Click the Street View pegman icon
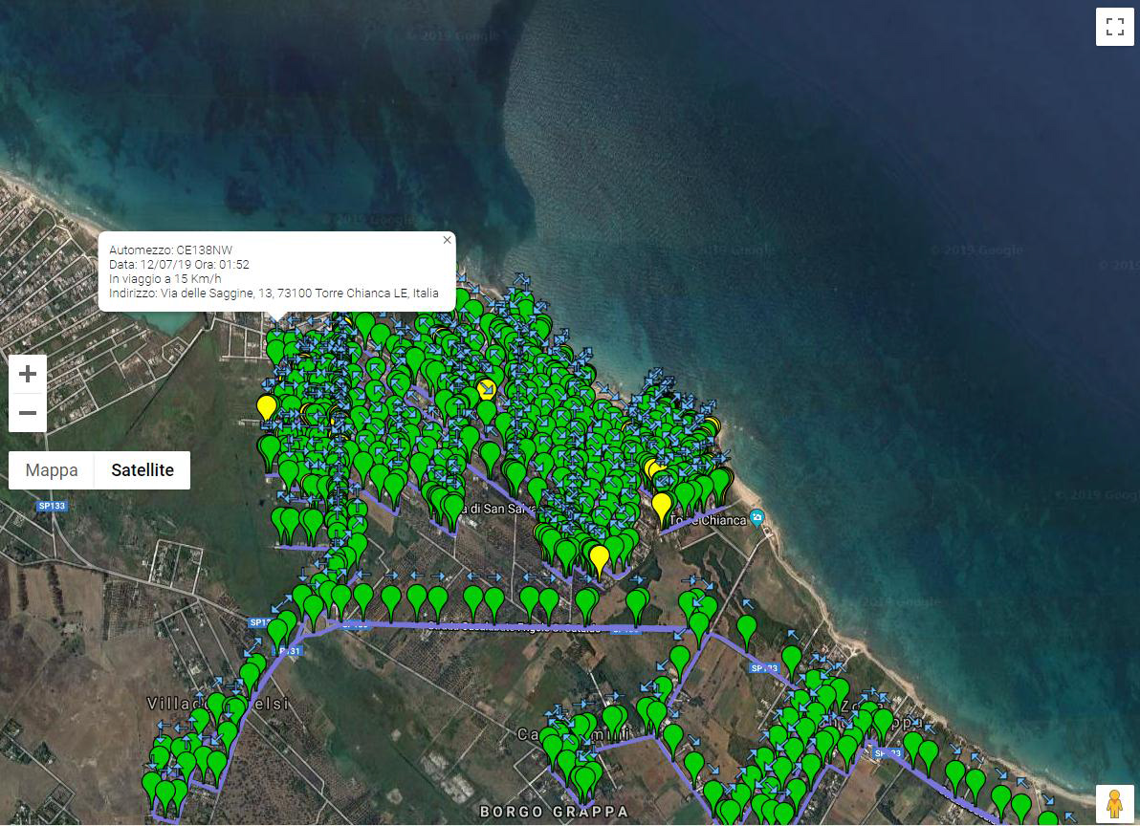The height and width of the screenshot is (826, 1140). pos(1113,803)
